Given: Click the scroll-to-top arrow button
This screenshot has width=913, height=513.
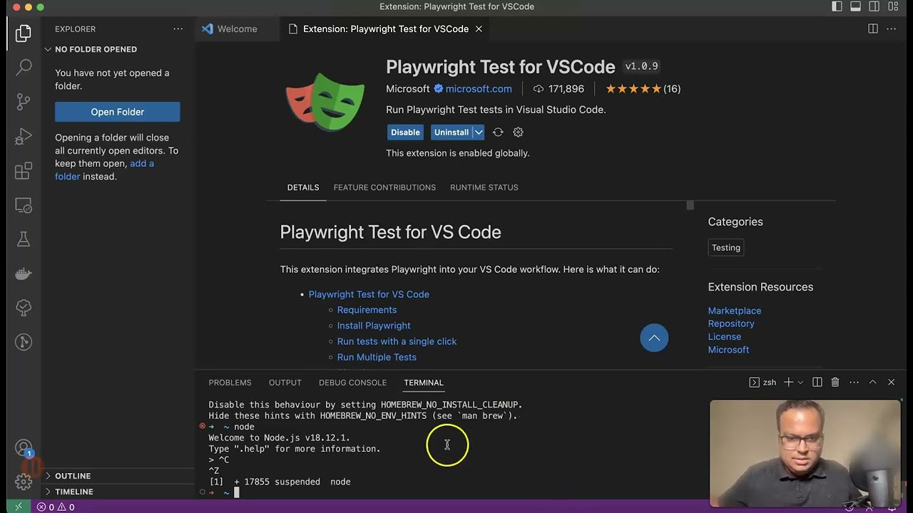Looking at the screenshot, I should [x=654, y=338].
